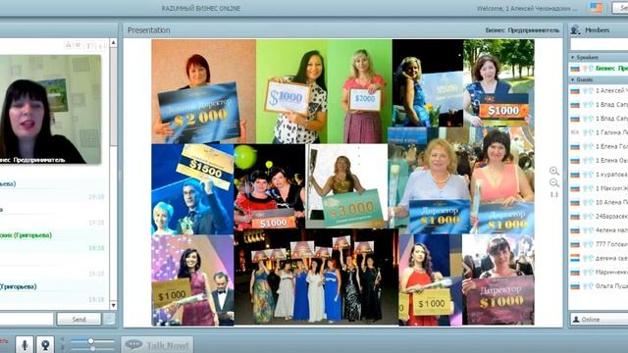Focus the chat message input field
The width and height of the screenshot is (628, 353).
click(26, 319)
